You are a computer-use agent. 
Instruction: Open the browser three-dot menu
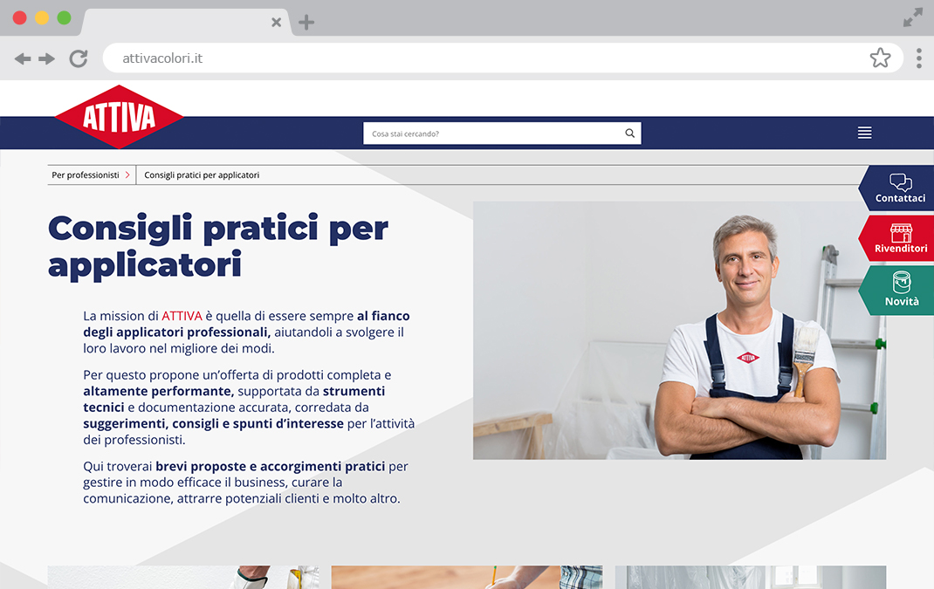919,58
